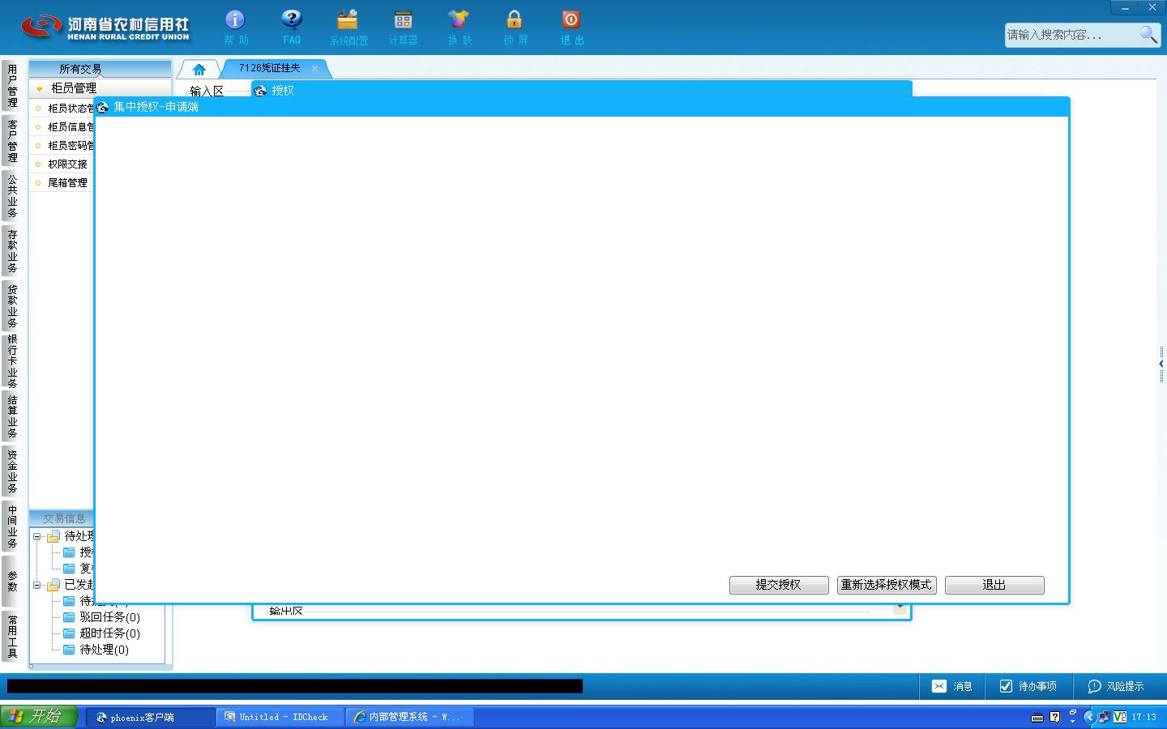Screen dimensions: 1167x729
Task: Open the 存款业务 side tab
Action: [x=12, y=250]
